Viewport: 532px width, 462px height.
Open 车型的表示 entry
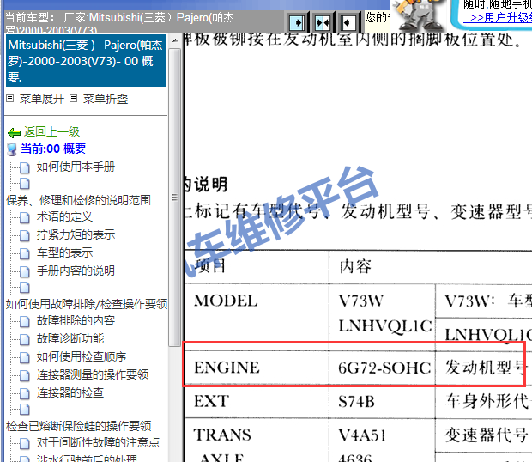click(64, 252)
